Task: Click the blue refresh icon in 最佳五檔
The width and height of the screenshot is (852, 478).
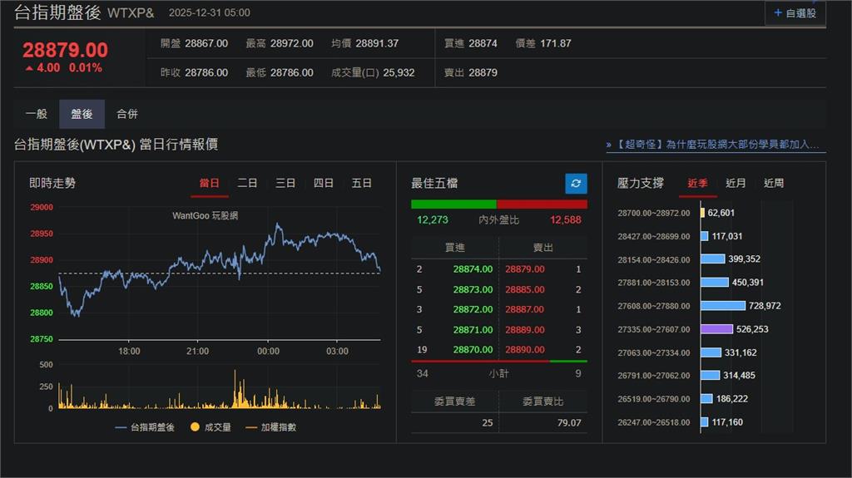Action: [576, 184]
